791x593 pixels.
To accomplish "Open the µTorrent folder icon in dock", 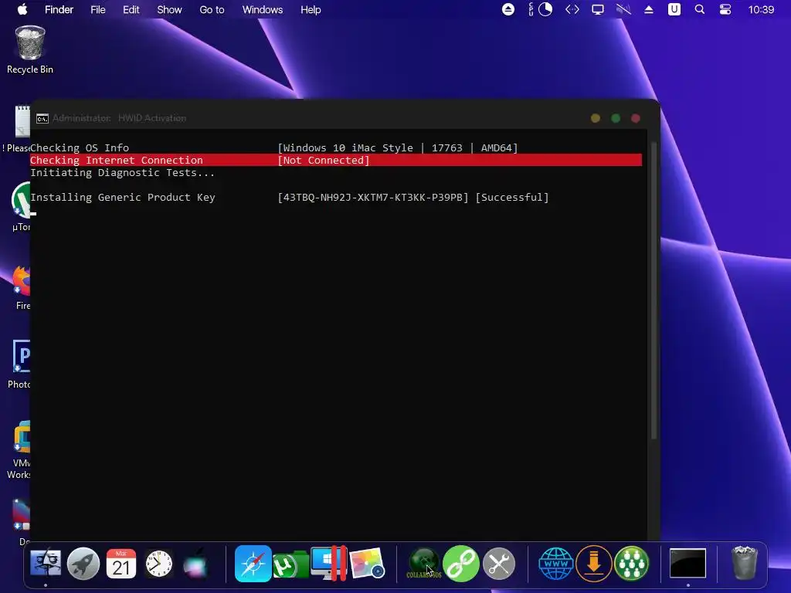I will [x=291, y=564].
